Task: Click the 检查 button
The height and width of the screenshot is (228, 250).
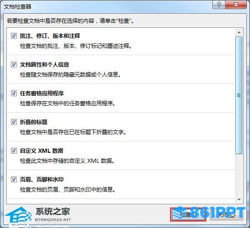Action: point(188,215)
